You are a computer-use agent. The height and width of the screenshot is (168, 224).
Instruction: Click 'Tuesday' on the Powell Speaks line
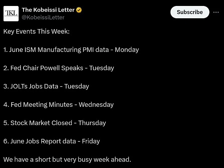(x=102, y=68)
